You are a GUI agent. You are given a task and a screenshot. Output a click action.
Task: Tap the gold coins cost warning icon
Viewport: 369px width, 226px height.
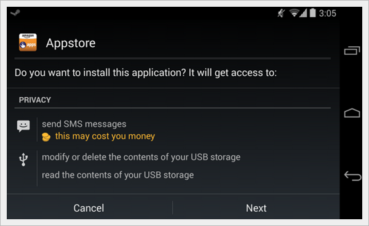[x=46, y=137]
